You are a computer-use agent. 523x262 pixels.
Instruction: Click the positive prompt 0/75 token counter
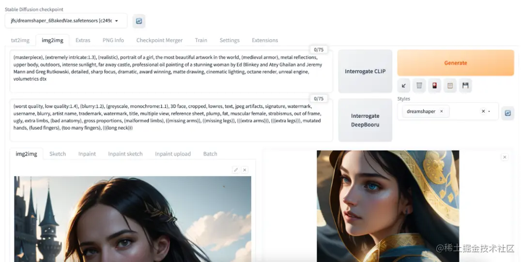pyautogui.click(x=319, y=50)
